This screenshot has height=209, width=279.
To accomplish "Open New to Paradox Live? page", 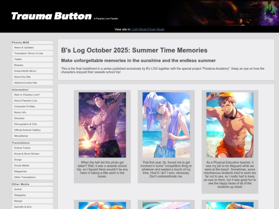I will pyautogui.click(x=33, y=95).
